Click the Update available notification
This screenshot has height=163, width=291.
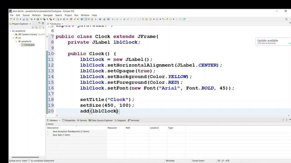(x=273, y=42)
